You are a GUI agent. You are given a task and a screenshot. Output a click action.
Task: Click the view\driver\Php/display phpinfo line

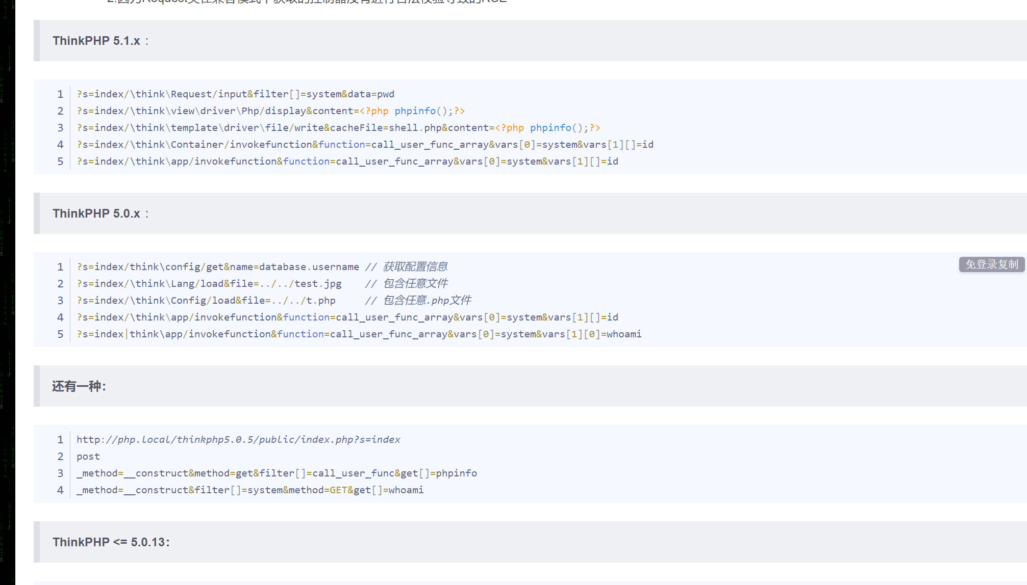click(x=271, y=111)
